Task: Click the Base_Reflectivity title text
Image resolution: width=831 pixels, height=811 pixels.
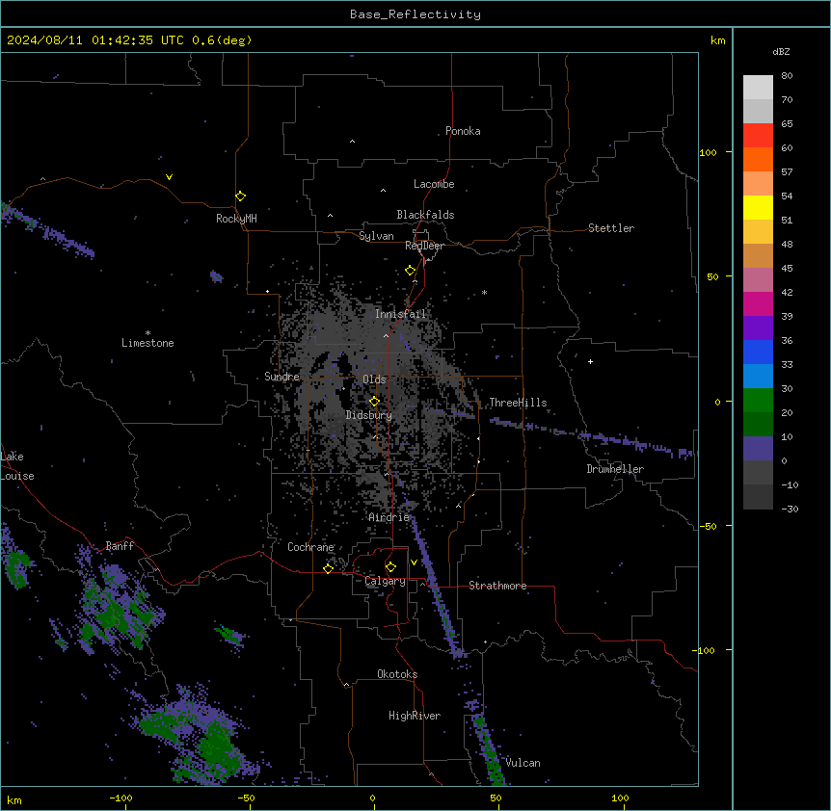Action: tap(415, 14)
